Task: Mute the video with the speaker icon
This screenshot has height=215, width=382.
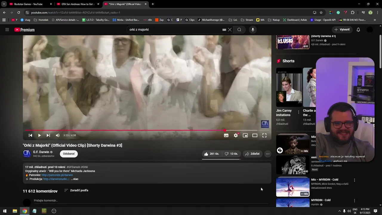Action: pyautogui.click(x=58, y=135)
